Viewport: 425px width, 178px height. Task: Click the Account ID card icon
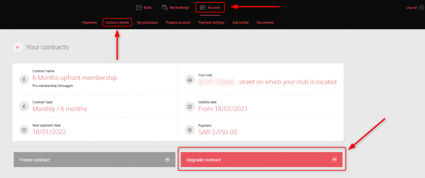pyautogui.click(x=203, y=7)
